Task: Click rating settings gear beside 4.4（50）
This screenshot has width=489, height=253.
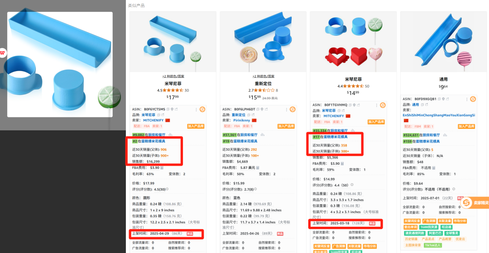Action: click(x=352, y=185)
